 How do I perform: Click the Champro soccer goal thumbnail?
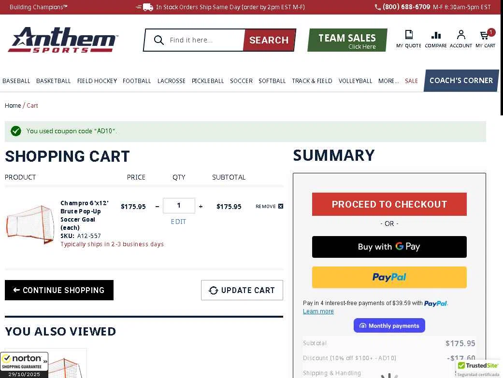pyautogui.click(x=30, y=224)
